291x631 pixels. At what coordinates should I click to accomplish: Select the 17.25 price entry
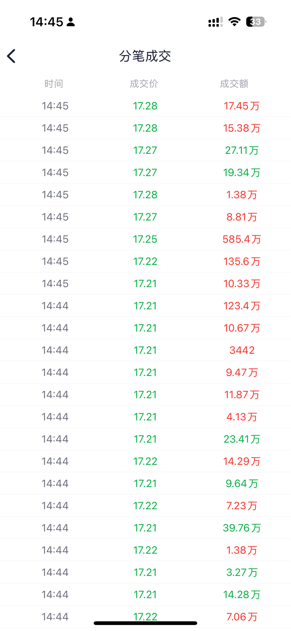[145, 239]
